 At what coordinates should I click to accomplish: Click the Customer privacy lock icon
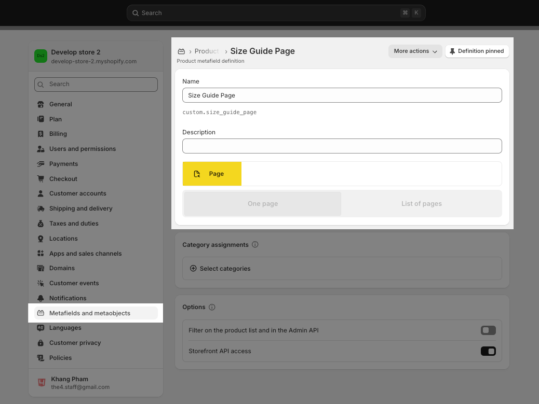pos(41,343)
